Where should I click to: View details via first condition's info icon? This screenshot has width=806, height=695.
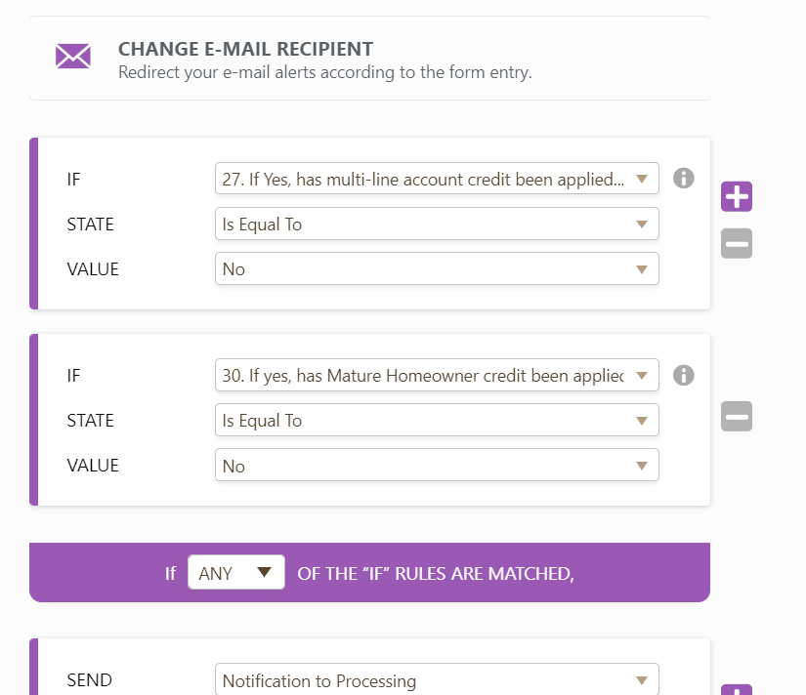tap(684, 179)
